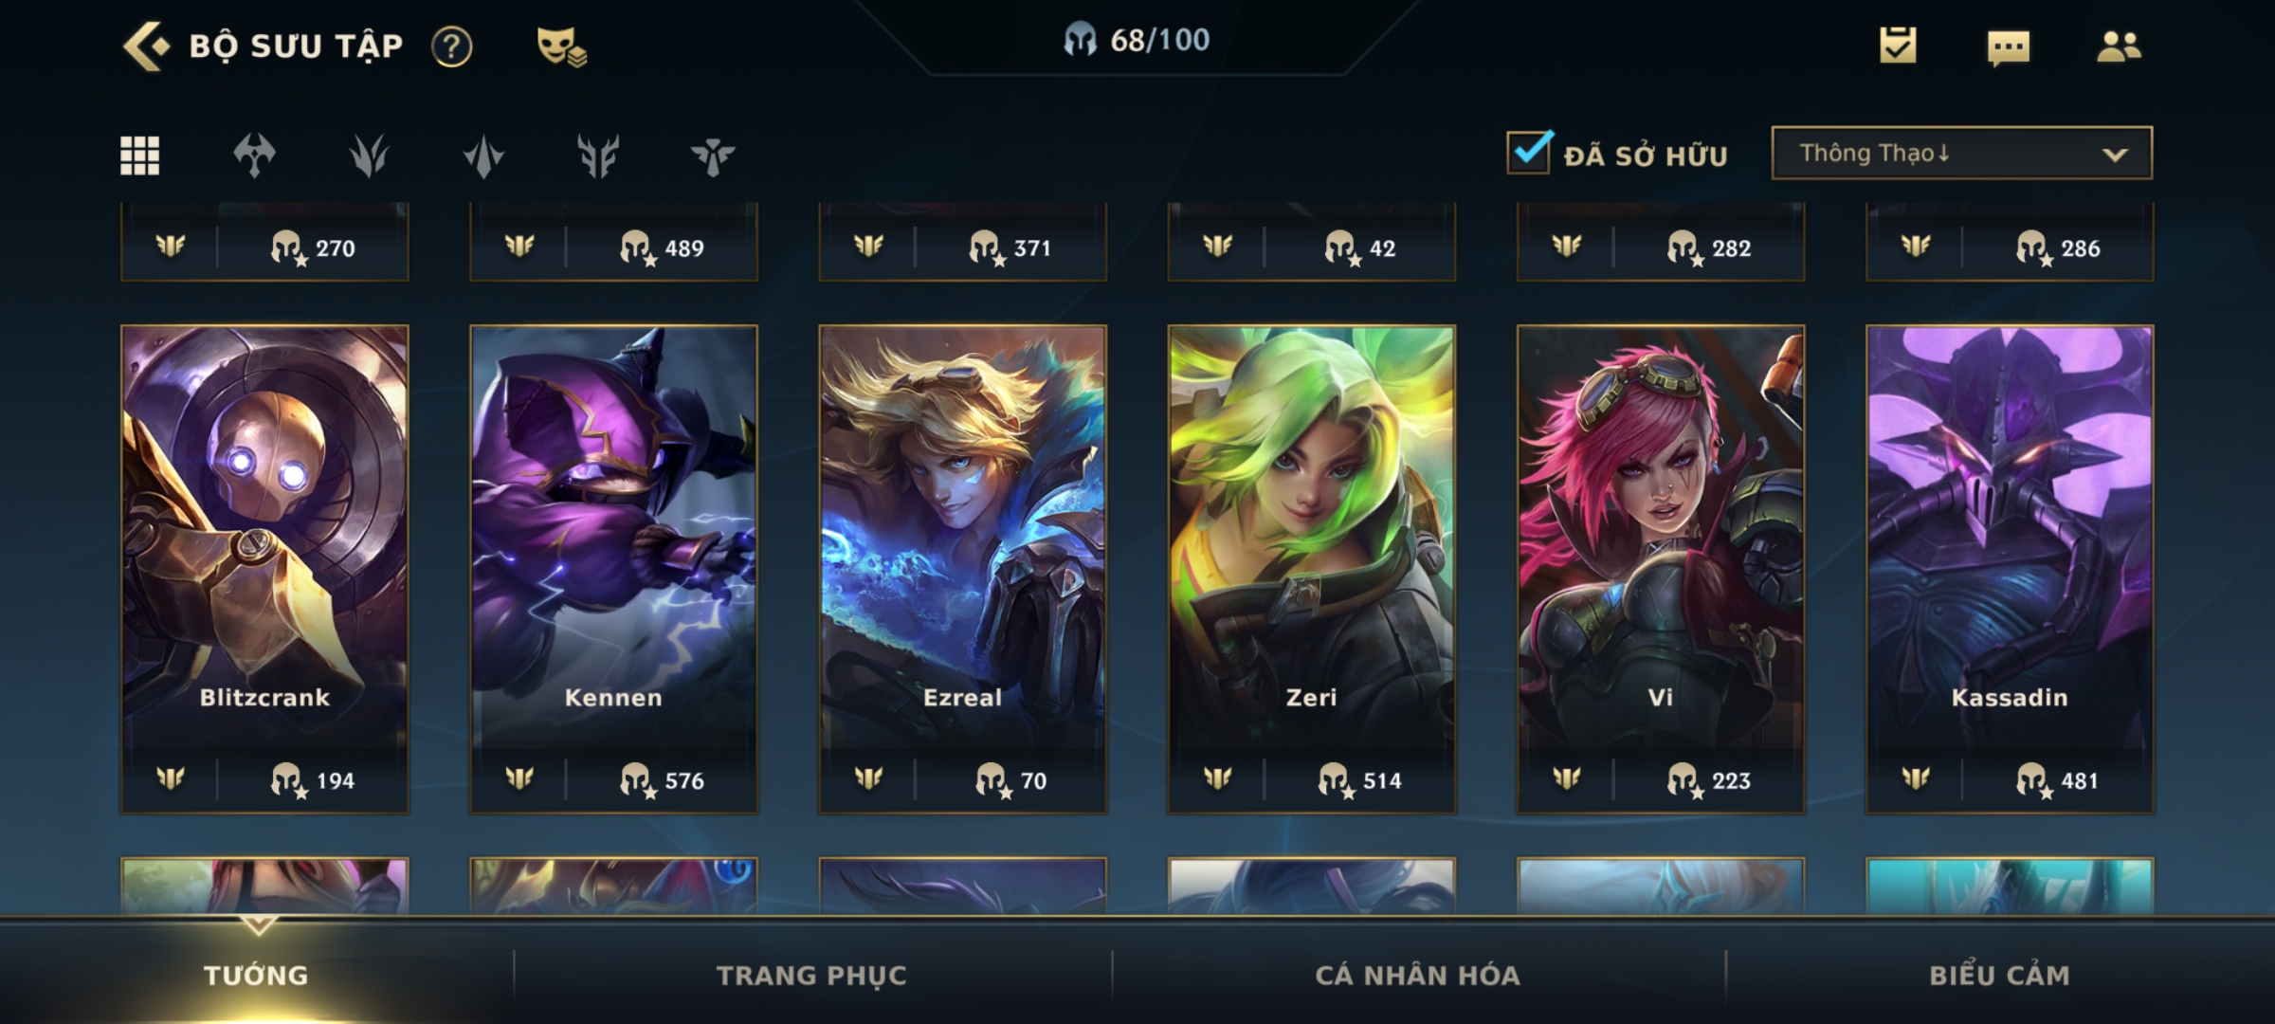Open the Cá Nhân Hóa tab
Viewport: 2275px width, 1024px height.
click(x=1417, y=975)
